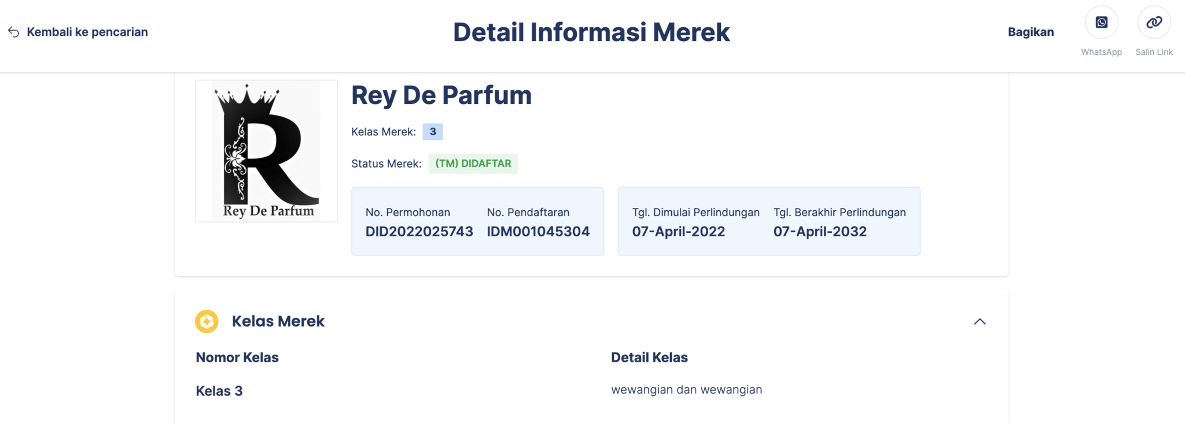Click the Kelas Merek section header title
Image resolution: width=1185 pixels, height=423 pixels.
point(278,321)
